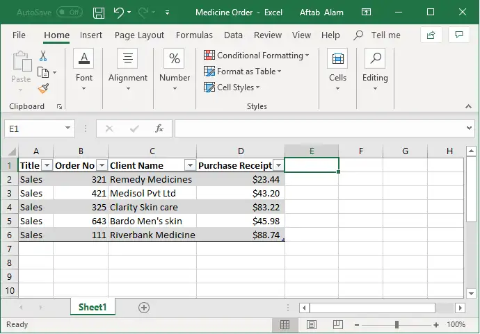Image resolution: width=480 pixels, height=334 pixels.
Task: Switch to the Insert tab
Action: click(91, 35)
